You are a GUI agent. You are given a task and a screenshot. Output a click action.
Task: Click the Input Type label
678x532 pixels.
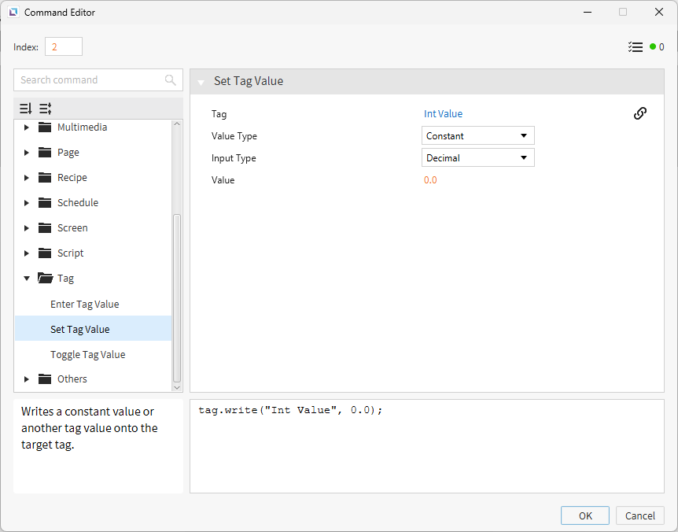(x=234, y=158)
